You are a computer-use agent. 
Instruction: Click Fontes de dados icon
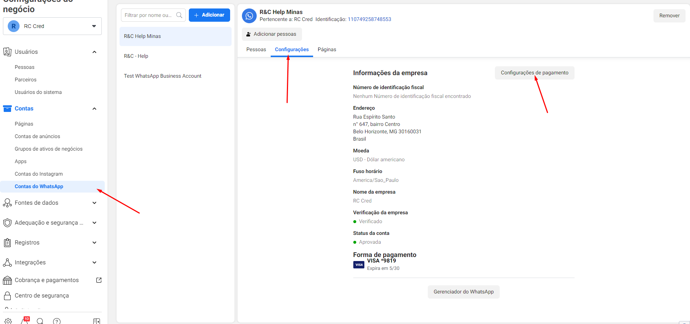pyautogui.click(x=7, y=203)
